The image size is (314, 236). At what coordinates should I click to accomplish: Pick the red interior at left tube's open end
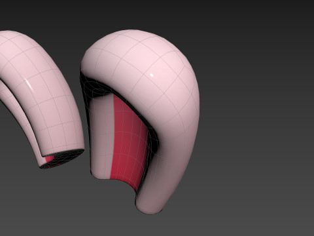tap(50, 159)
